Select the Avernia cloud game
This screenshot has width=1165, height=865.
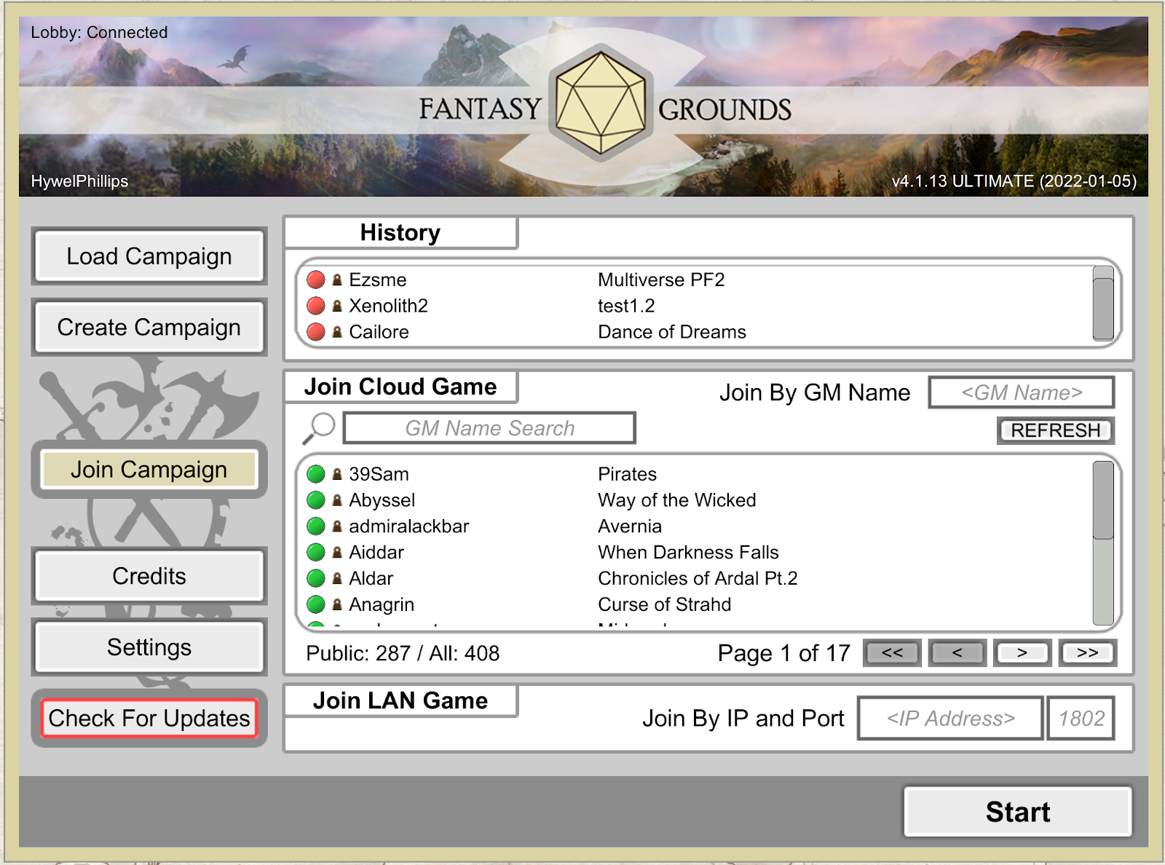(630, 526)
